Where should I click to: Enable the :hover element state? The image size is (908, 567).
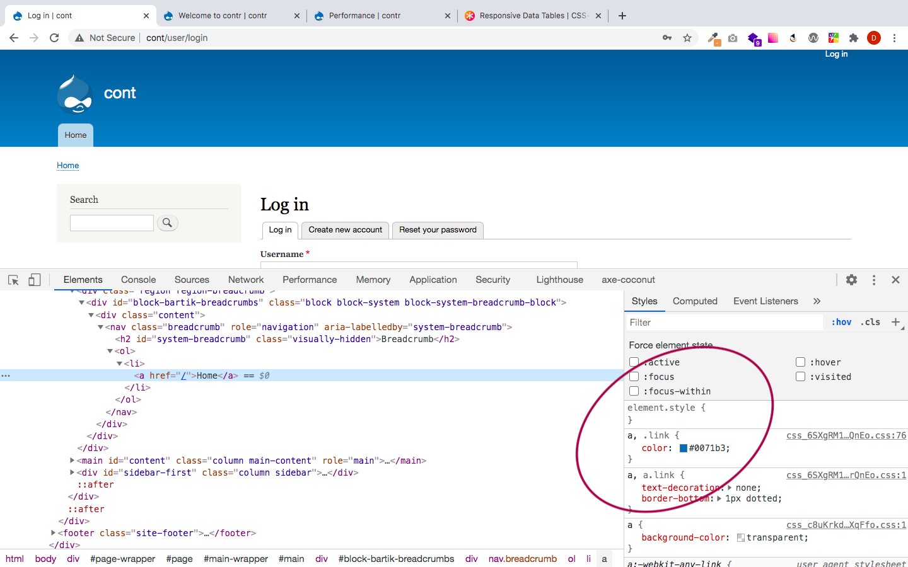click(x=800, y=362)
